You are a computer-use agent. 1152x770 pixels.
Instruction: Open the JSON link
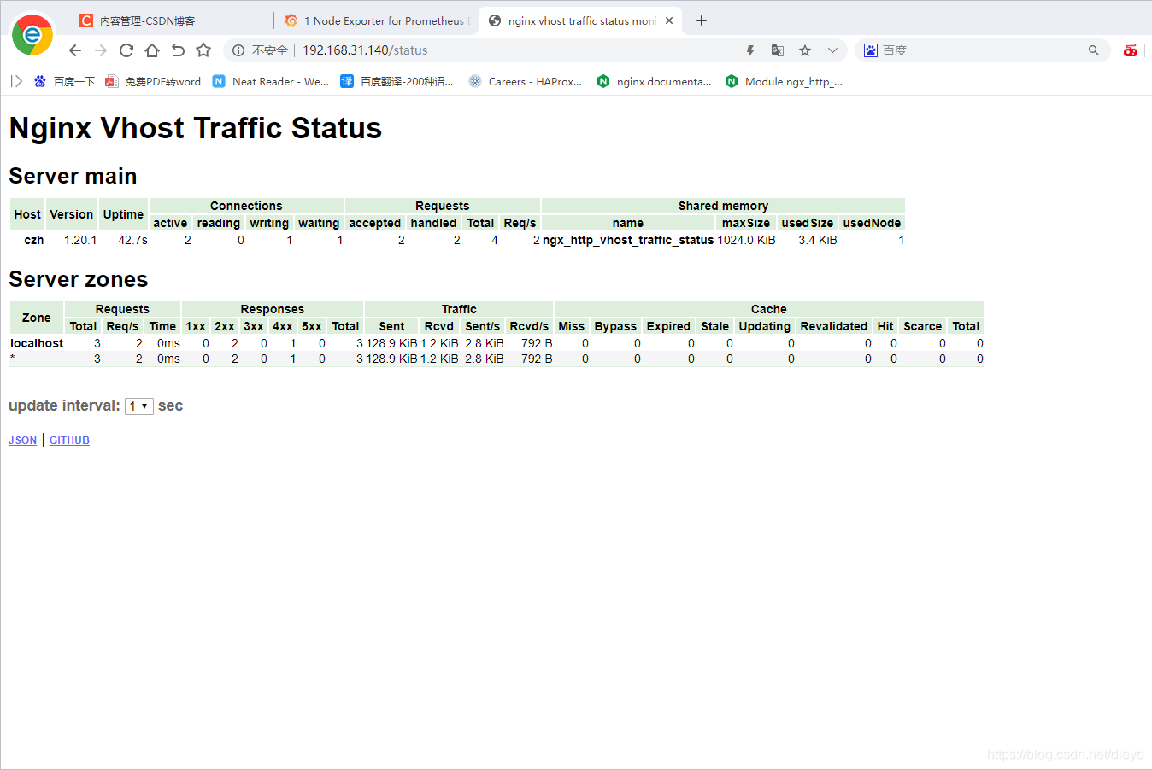point(22,440)
